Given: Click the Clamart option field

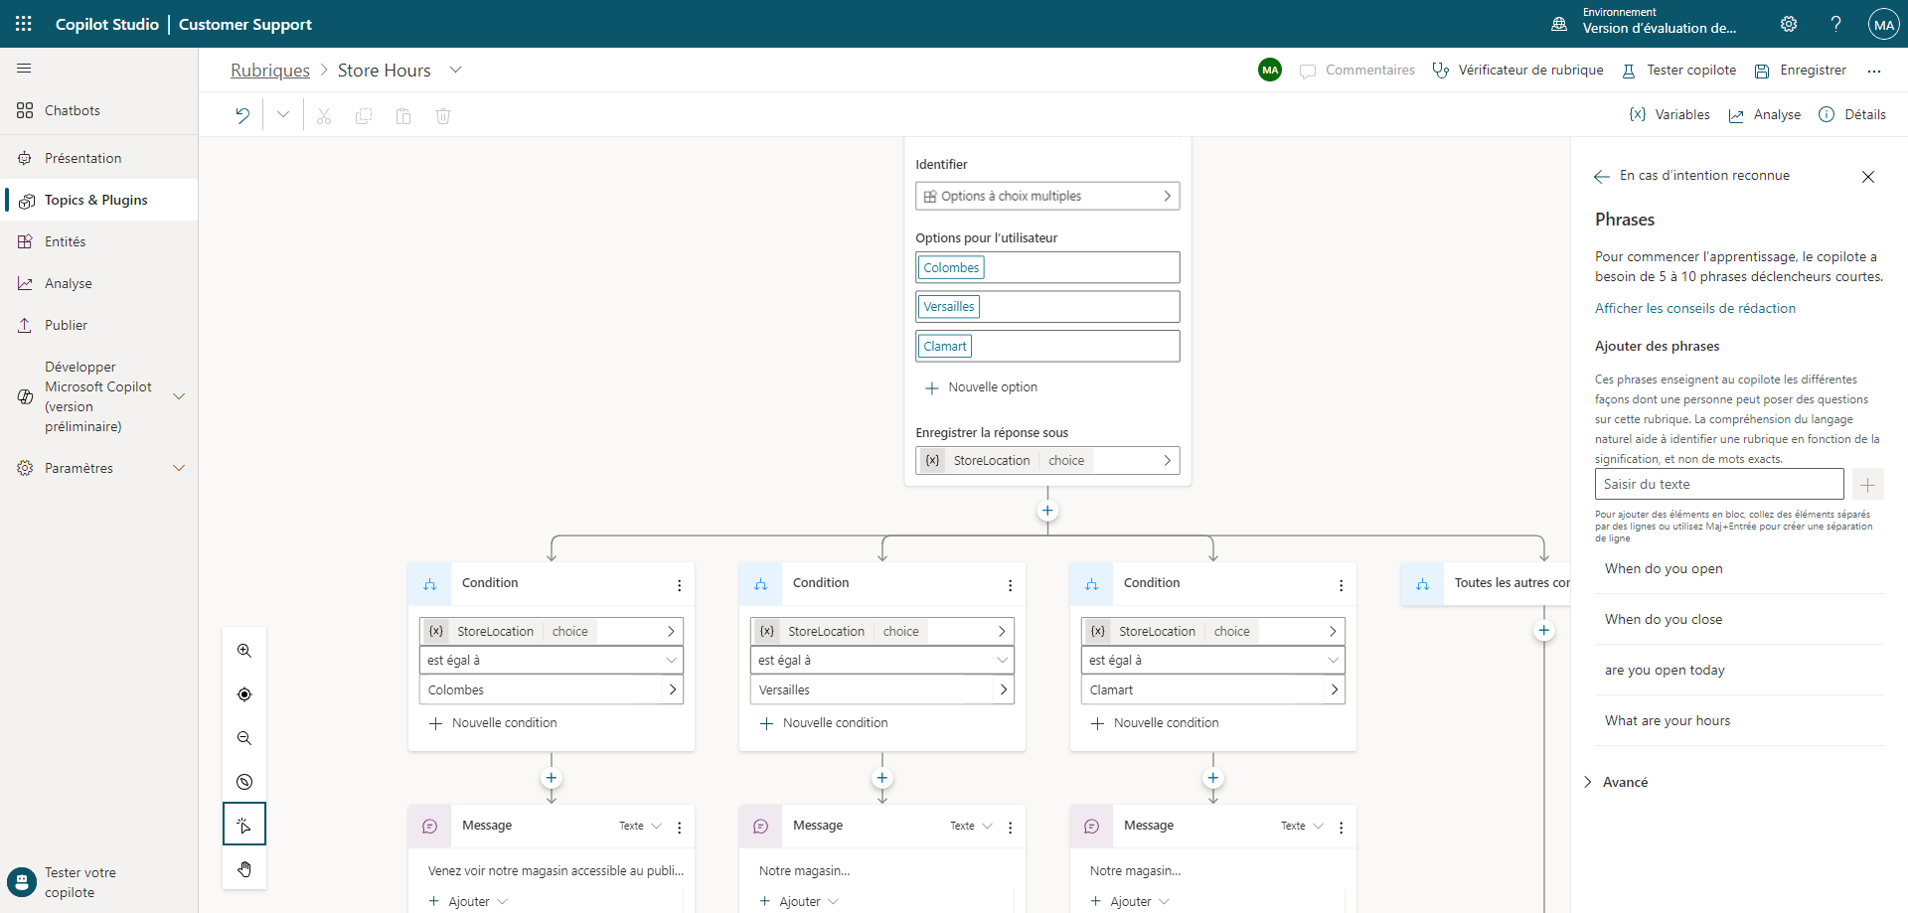Looking at the screenshot, I should [x=1047, y=346].
